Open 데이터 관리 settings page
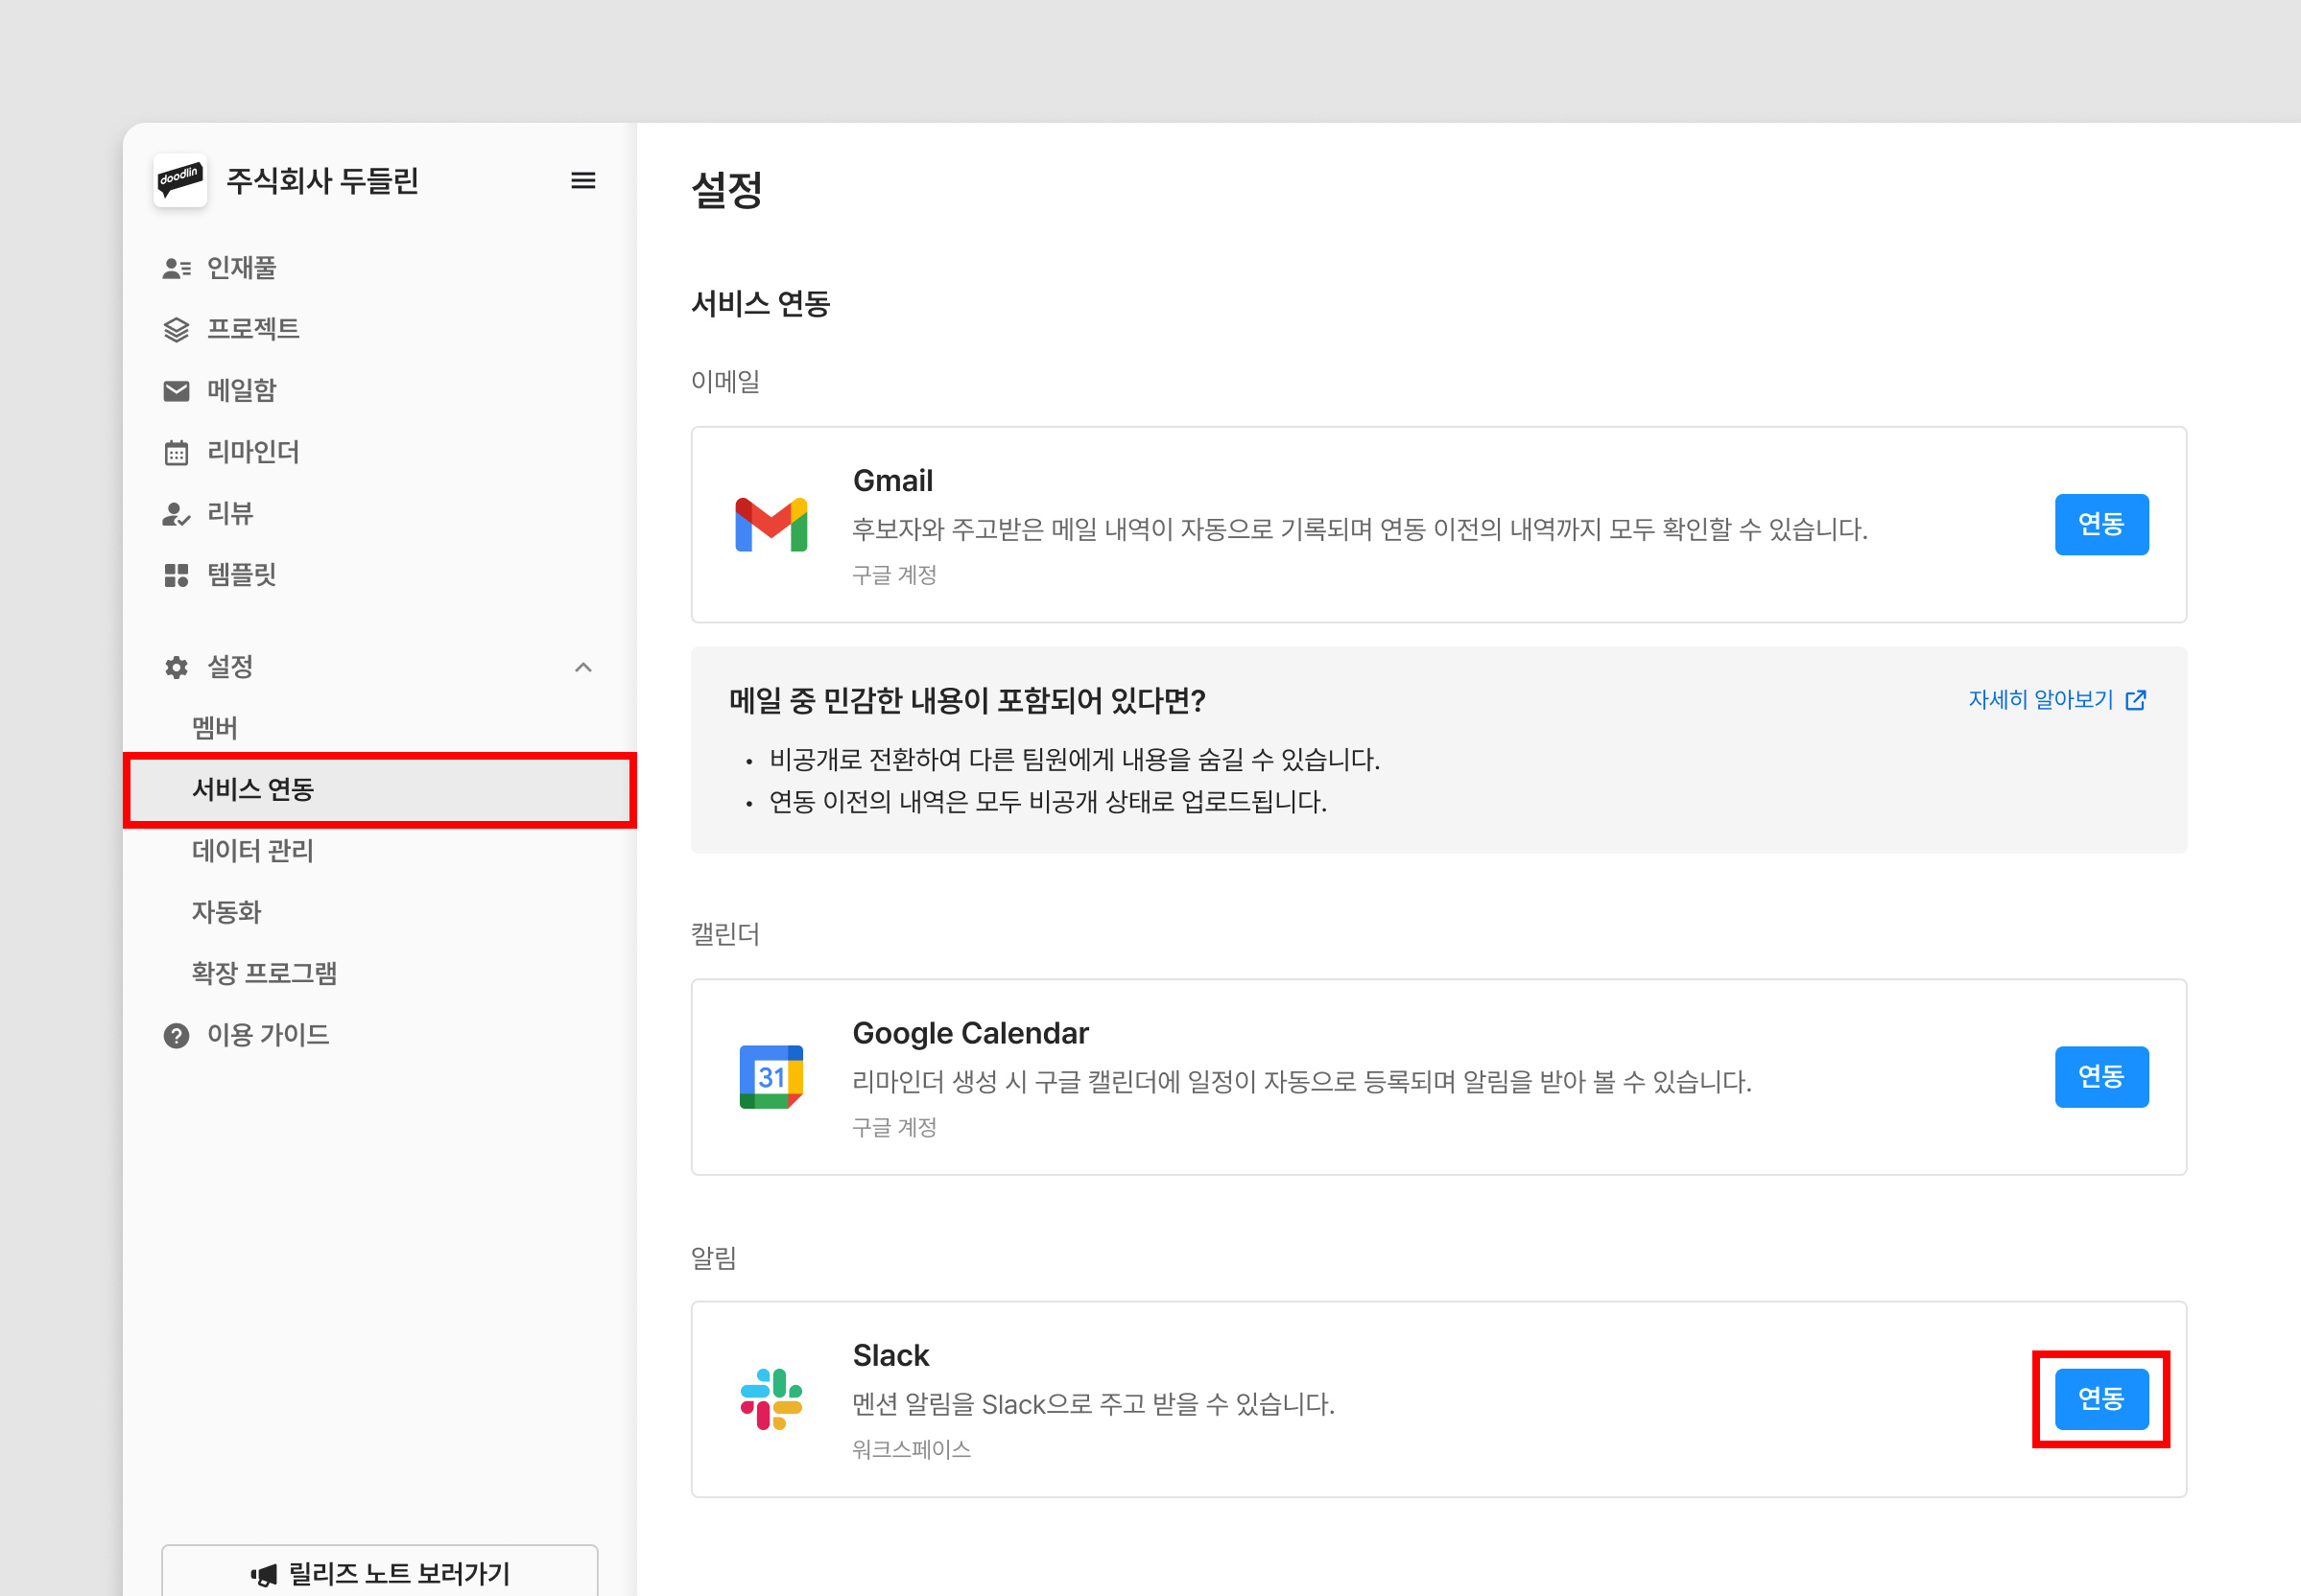The image size is (2301, 1596). [x=253, y=851]
